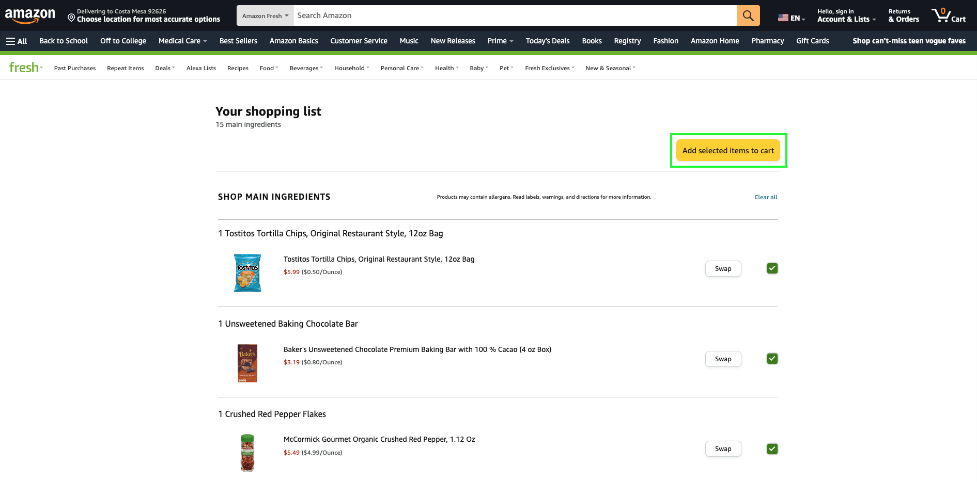Open Tostitos Tortilla Chips product title link
This screenshot has width=977, height=482.
coord(379,259)
